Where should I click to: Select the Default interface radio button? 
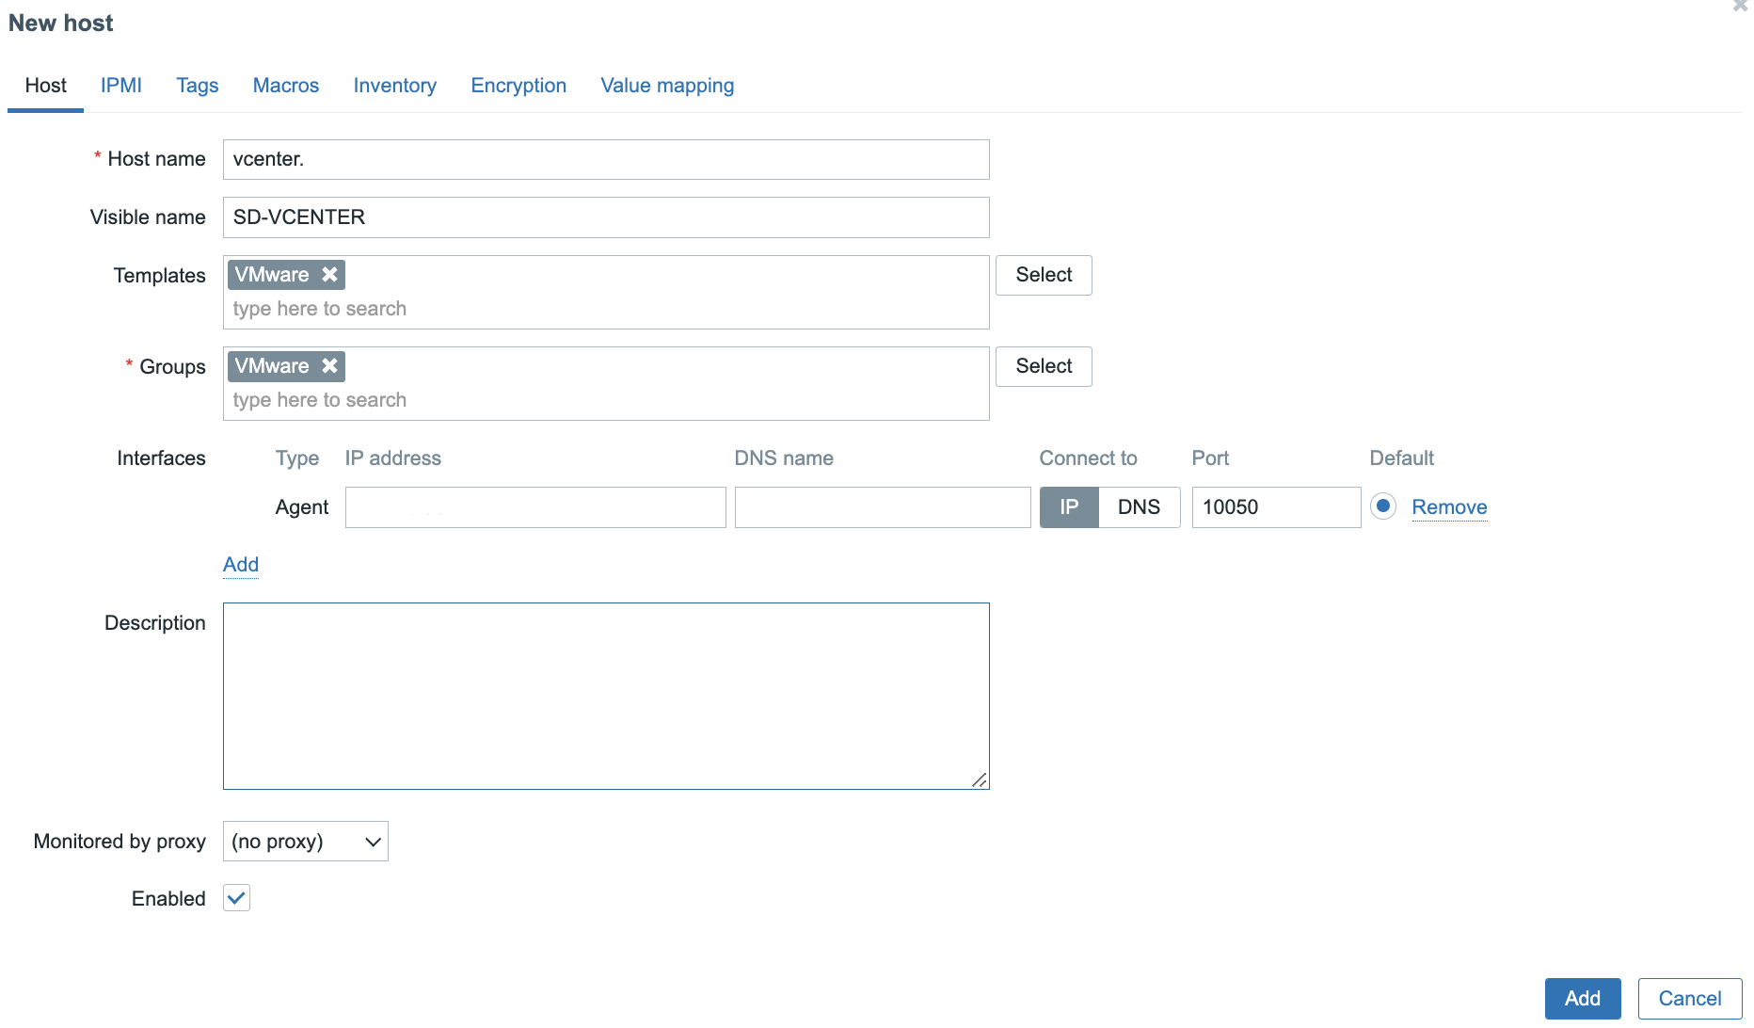[1382, 506]
